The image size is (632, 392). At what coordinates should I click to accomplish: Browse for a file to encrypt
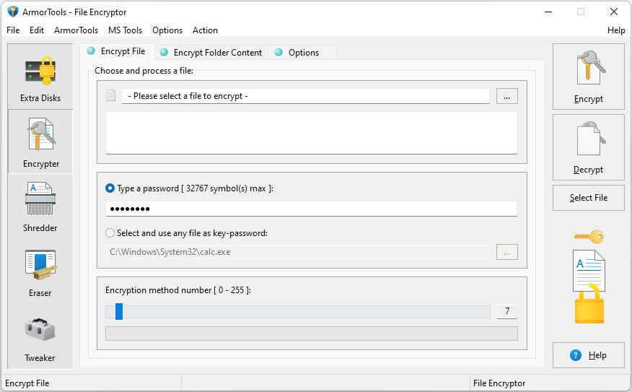coord(506,96)
